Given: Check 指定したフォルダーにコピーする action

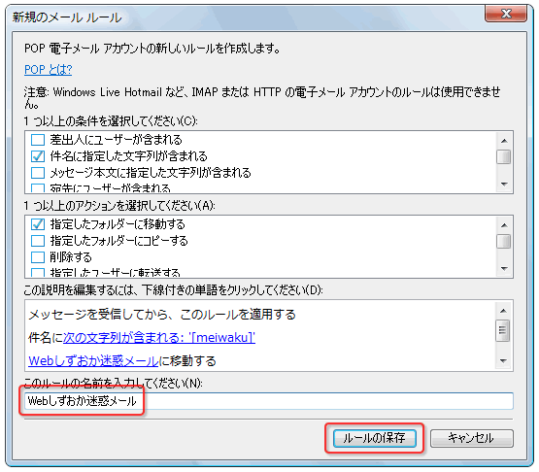Looking at the screenshot, I should [x=38, y=241].
